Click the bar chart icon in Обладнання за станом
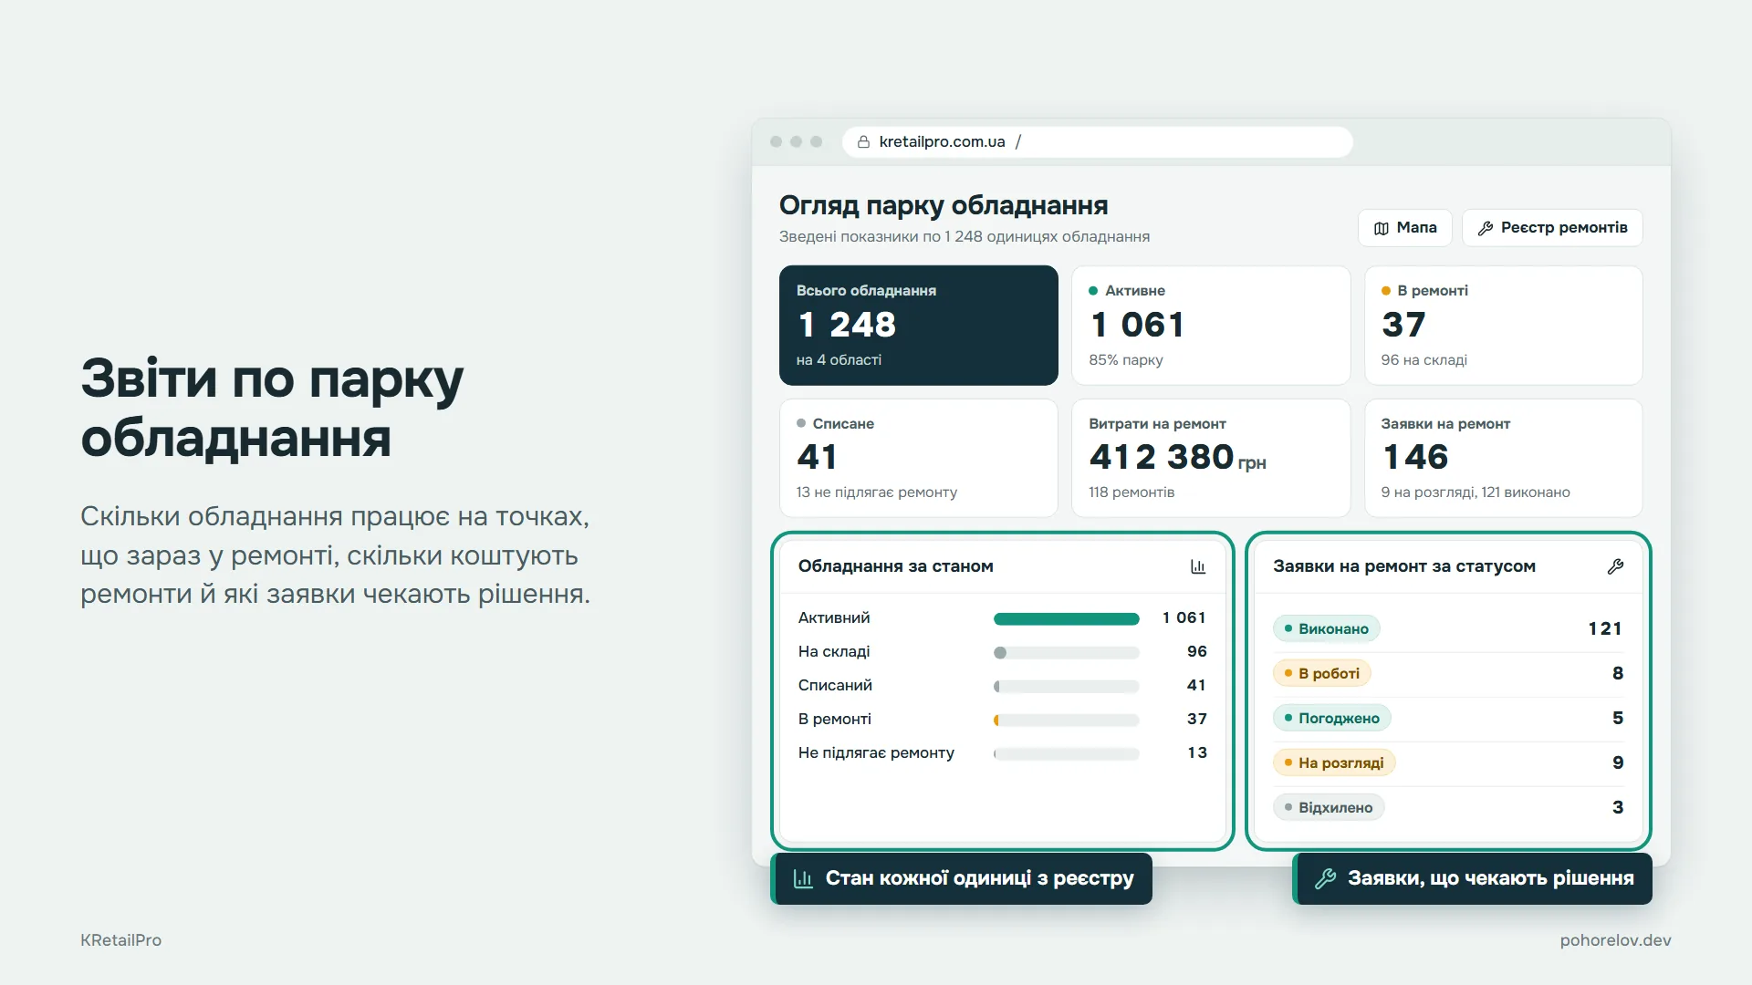1752x985 pixels. [x=1198, y=566]
